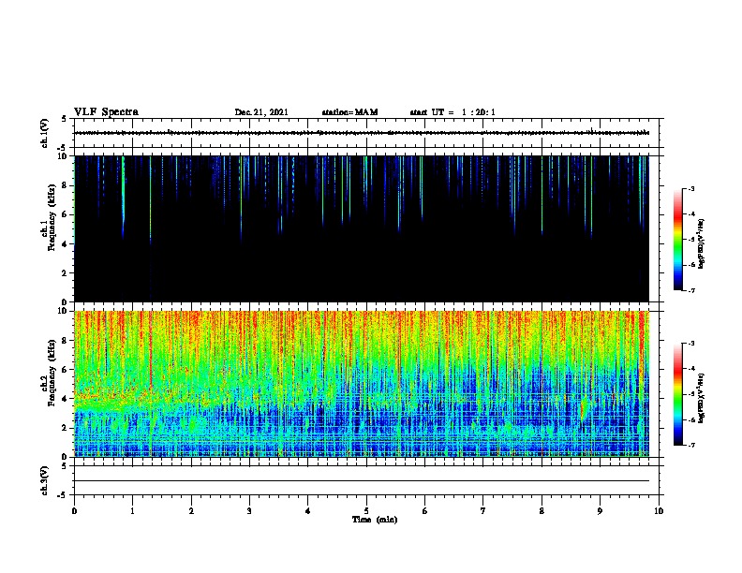742x573 pixels.
Task: Click the "Time (min)" axis title
Action: point(375,520)
